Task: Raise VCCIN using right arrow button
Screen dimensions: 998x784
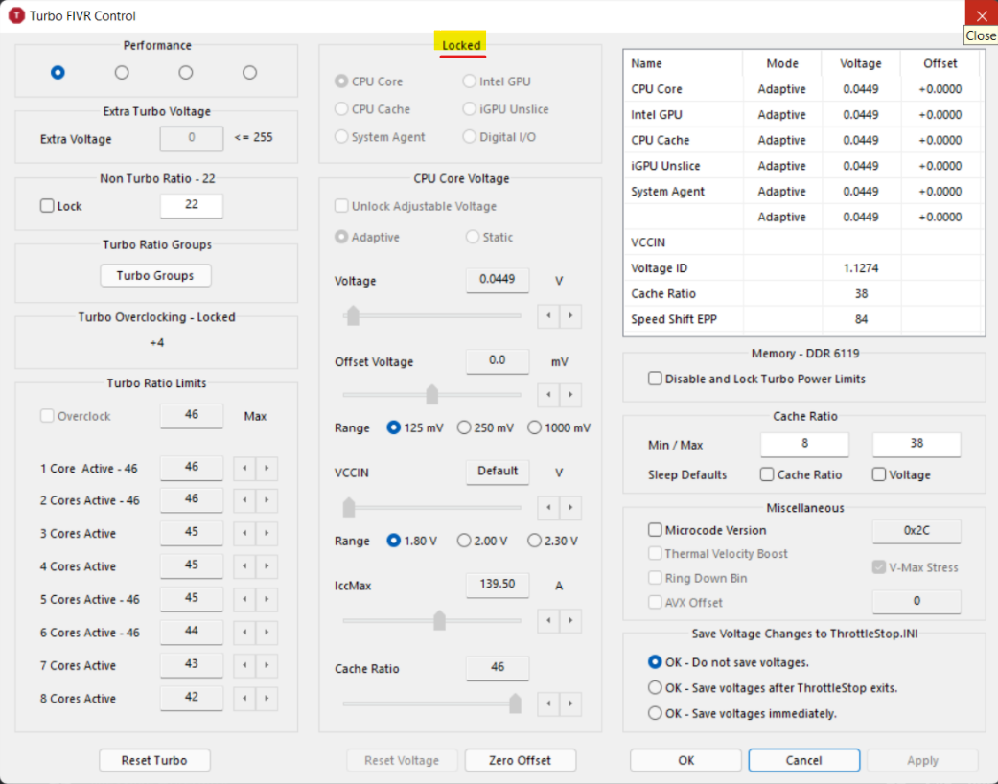Action: click(571, 508)
